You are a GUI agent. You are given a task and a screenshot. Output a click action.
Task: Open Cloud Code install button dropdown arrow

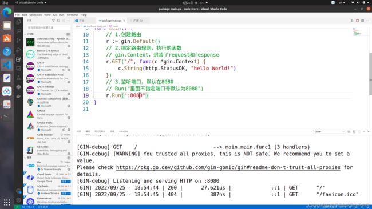coord(69,182)
